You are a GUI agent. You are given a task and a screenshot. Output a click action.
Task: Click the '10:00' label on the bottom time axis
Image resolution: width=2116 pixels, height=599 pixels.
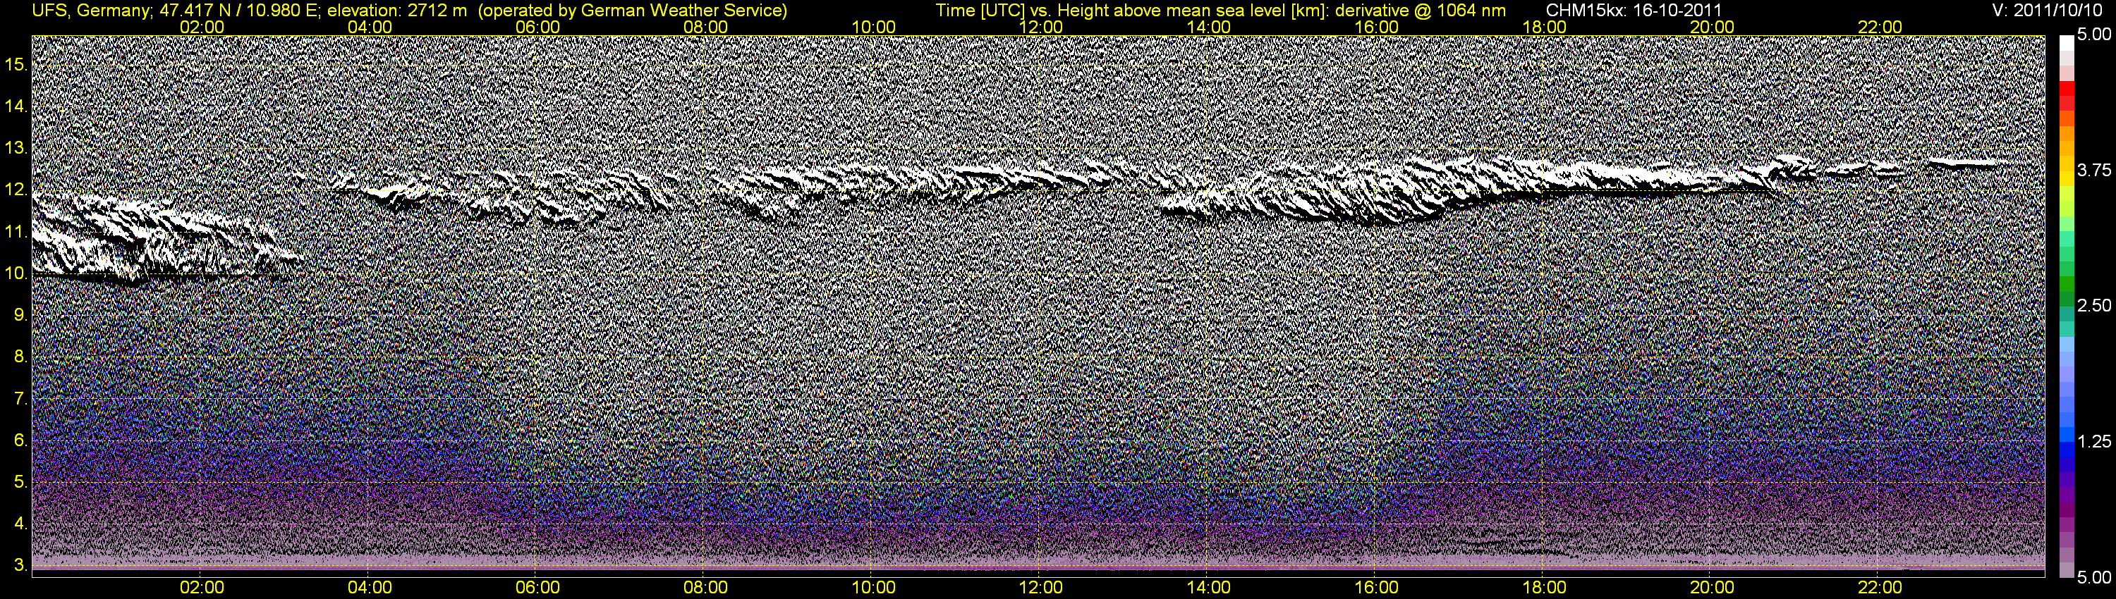tap(873, 588)
